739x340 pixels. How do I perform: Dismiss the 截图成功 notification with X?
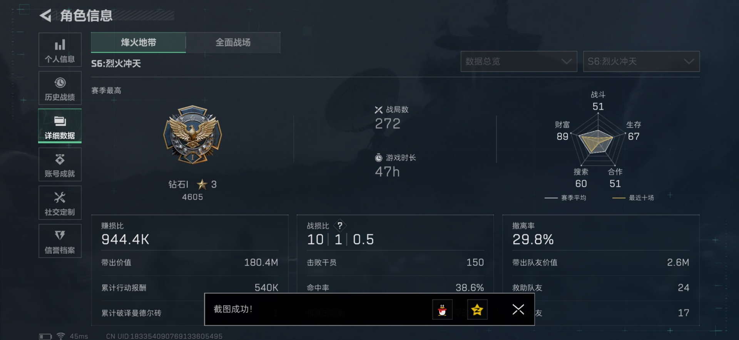point(518,309)
